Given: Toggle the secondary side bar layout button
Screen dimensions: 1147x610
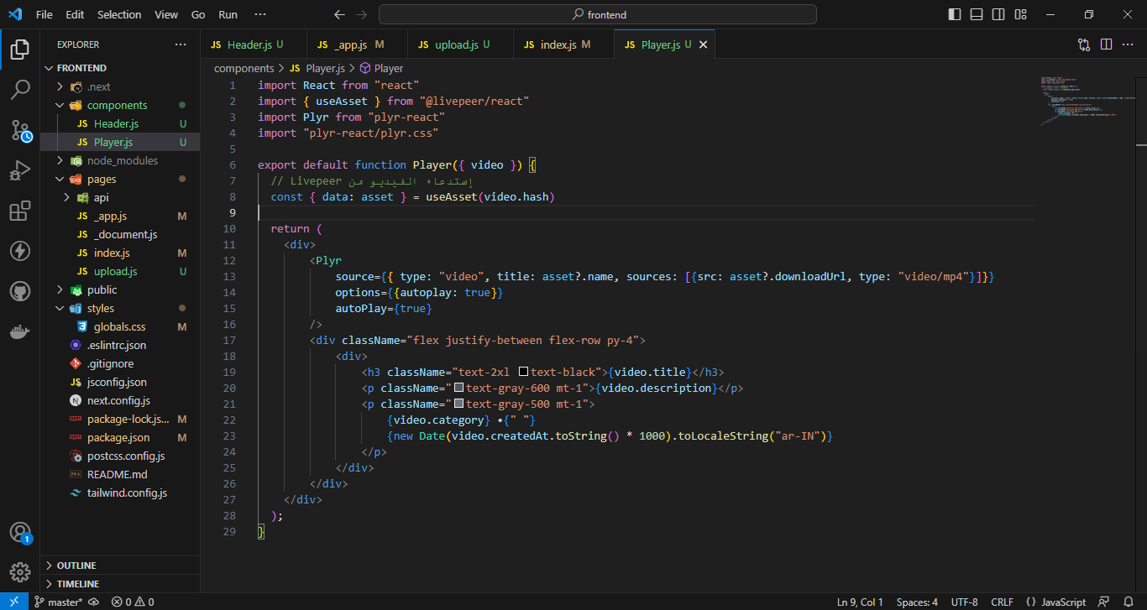Looking at the screenshot, I should click(x=998, y=14).
